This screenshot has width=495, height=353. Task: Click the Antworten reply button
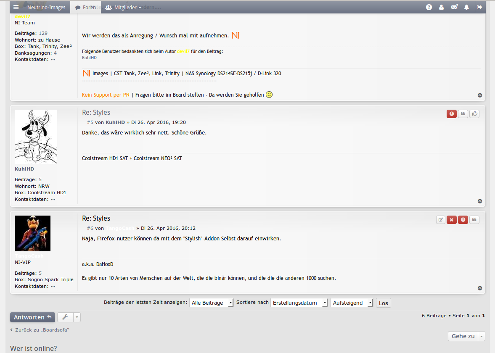(32, 317)
